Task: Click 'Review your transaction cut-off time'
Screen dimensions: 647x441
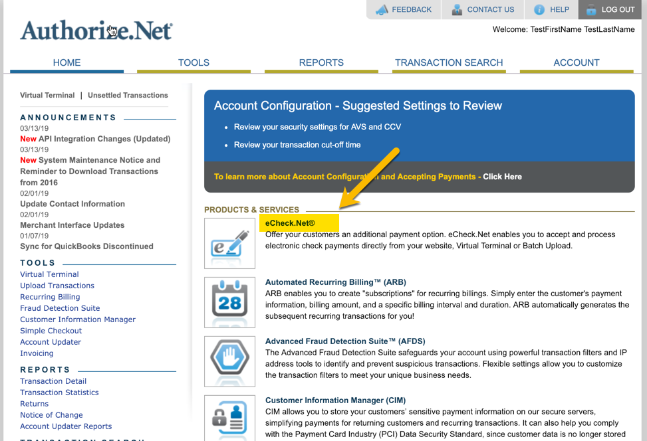Action: click(x=297, y=145)
